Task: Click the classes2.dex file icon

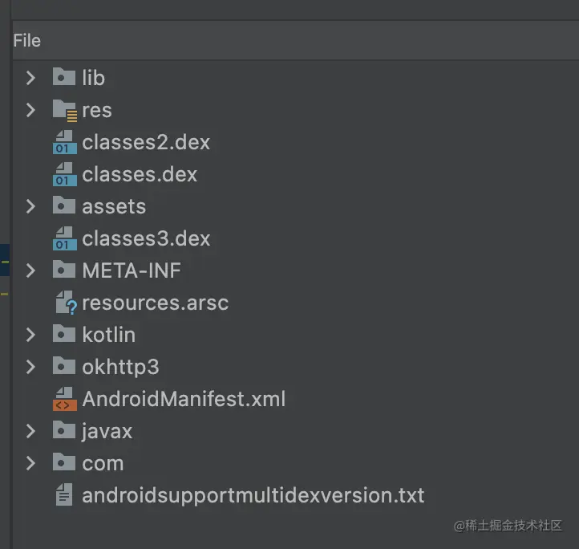Action: tap(65, 142)
